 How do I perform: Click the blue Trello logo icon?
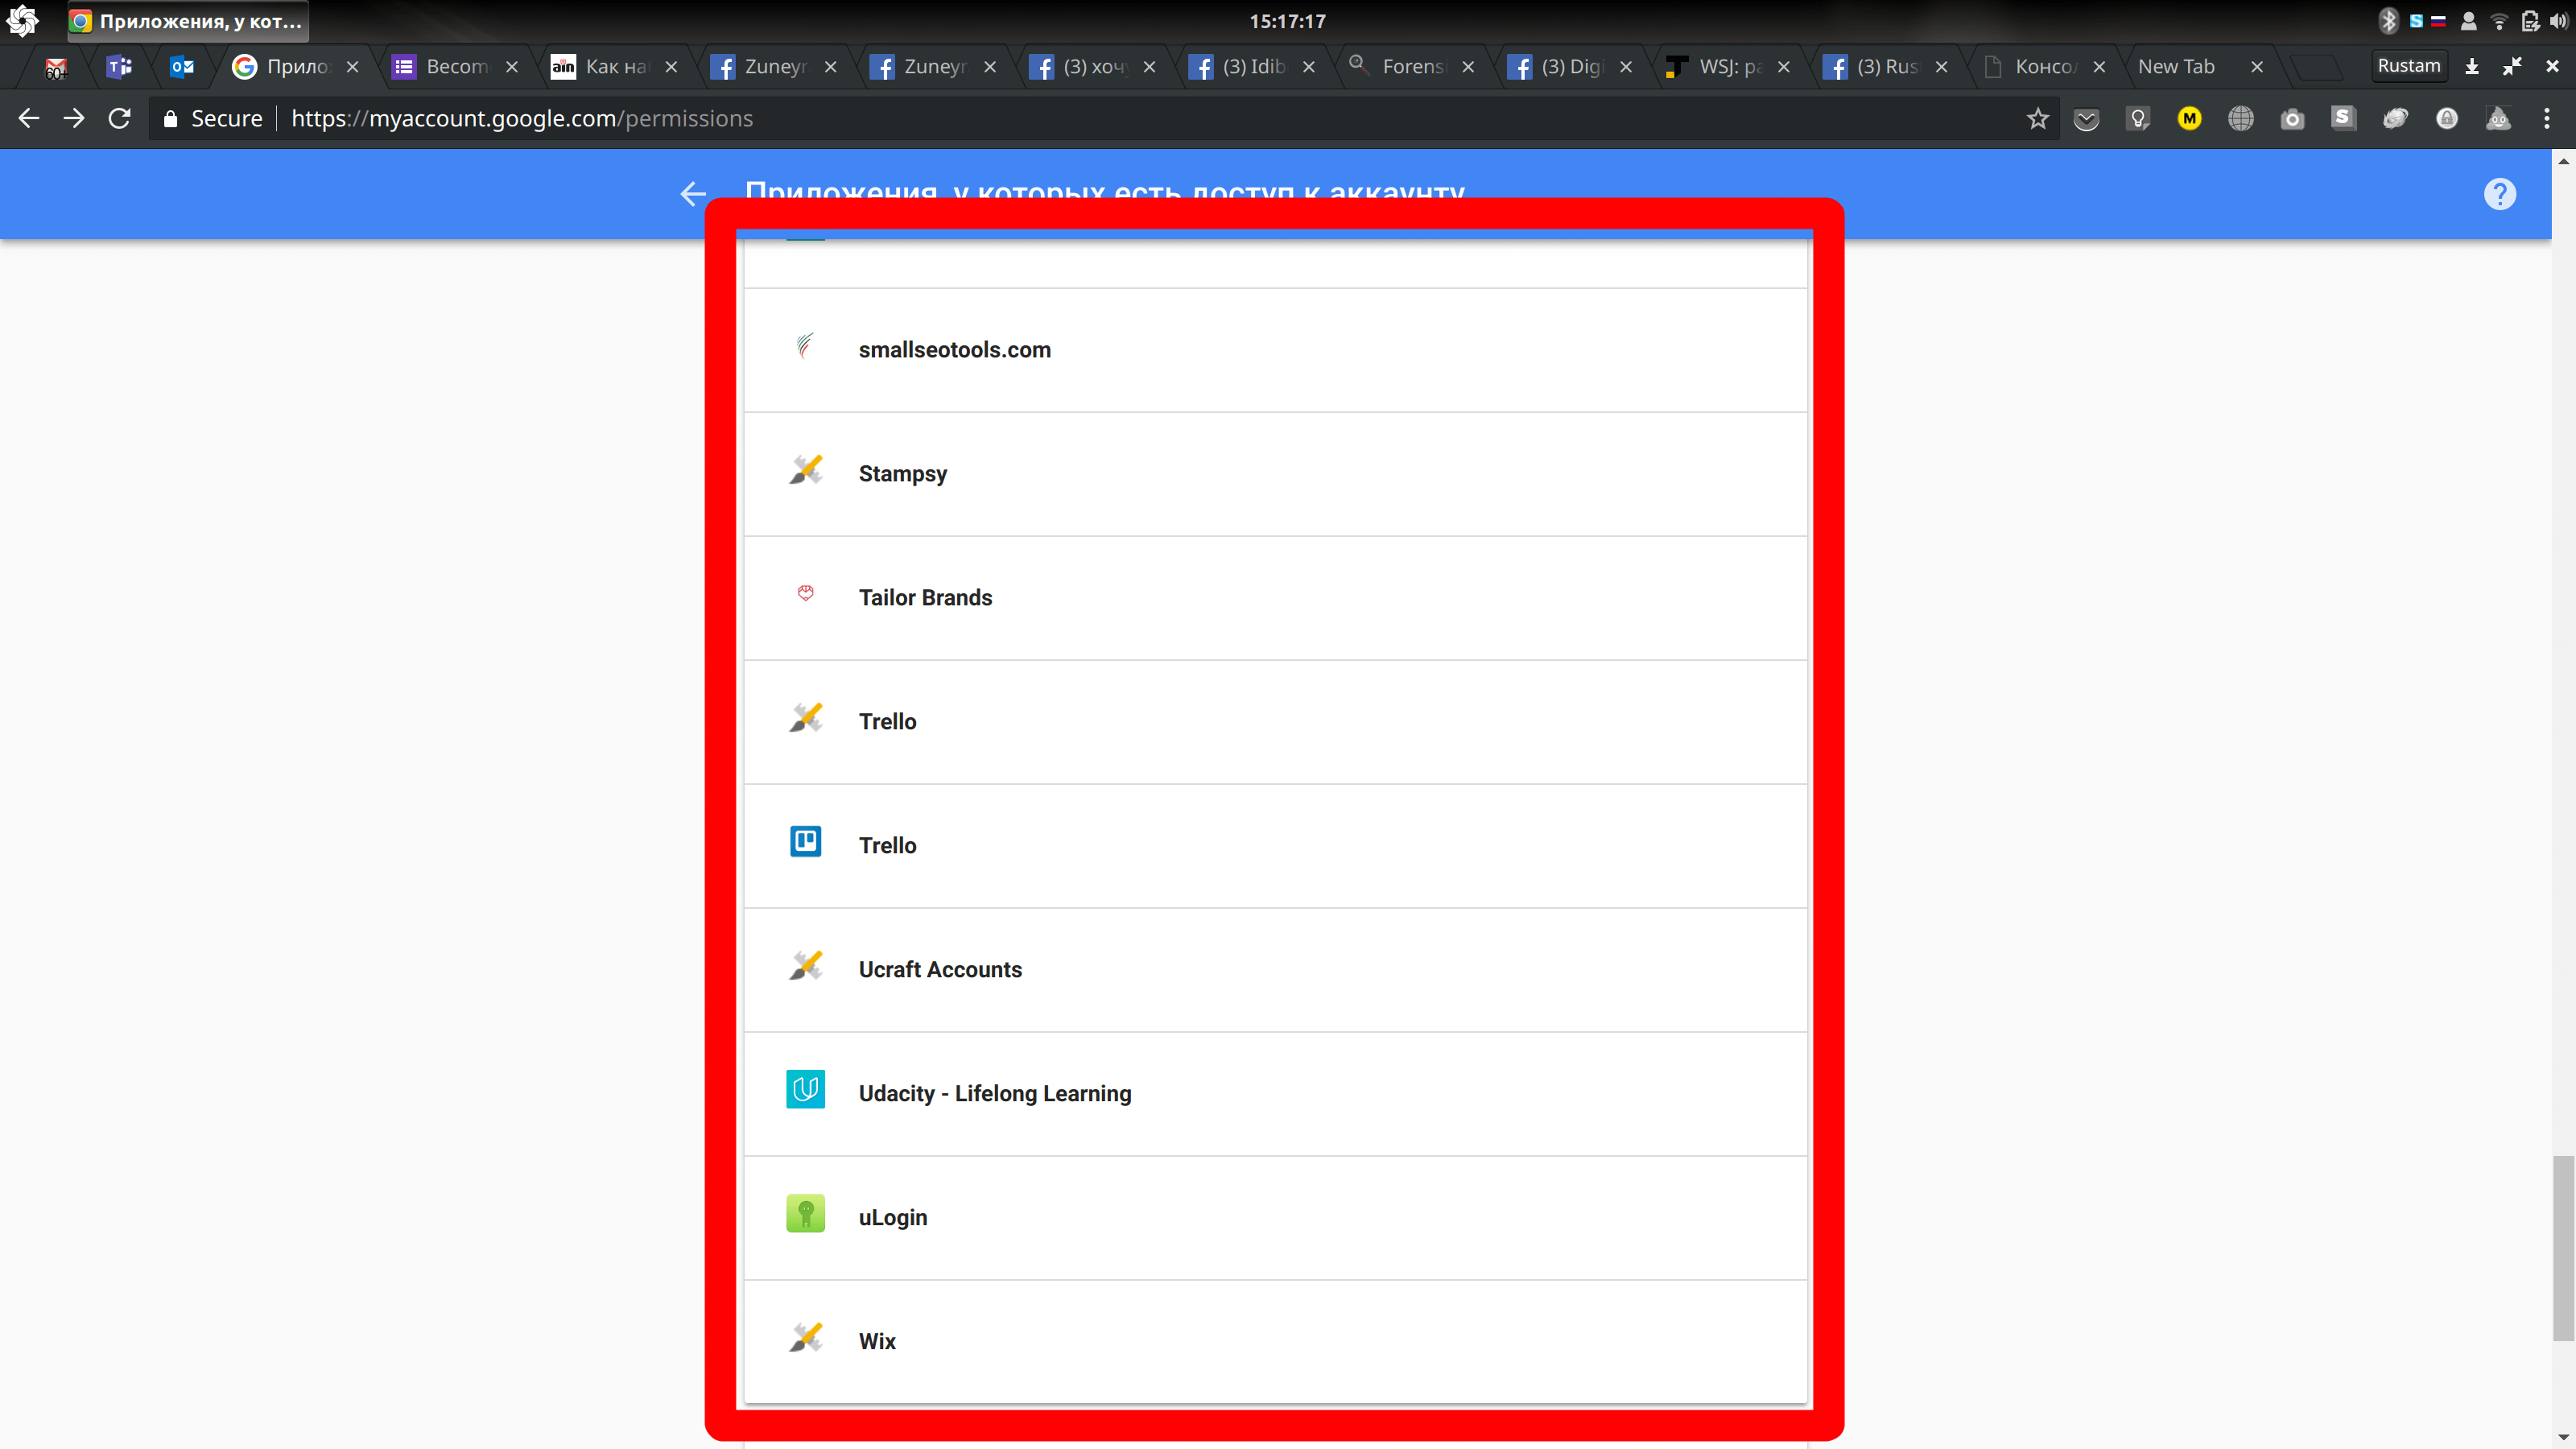coord(805,842)
